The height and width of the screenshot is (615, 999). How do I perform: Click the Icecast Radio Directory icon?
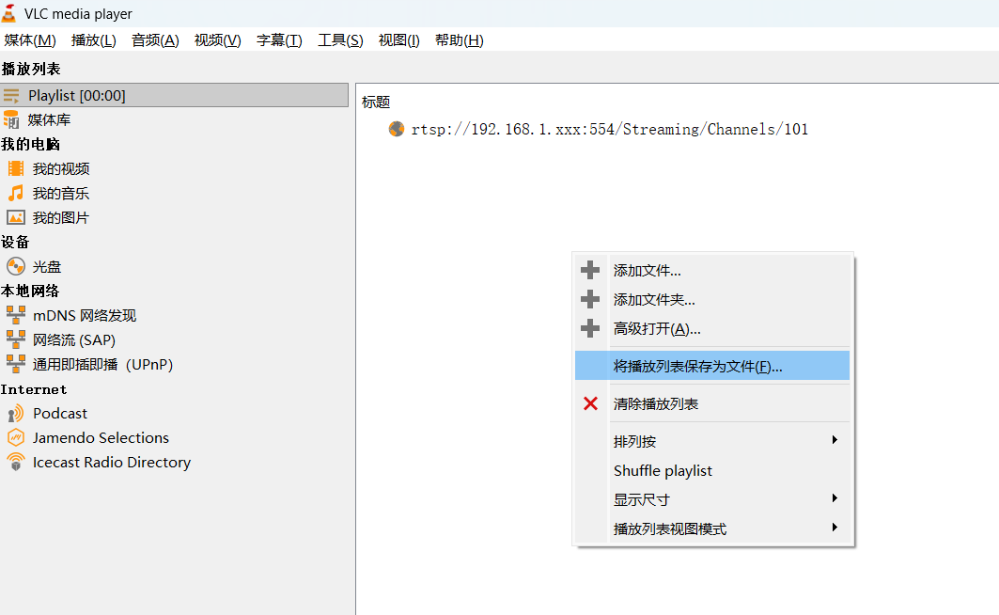click(x=16, y=462)
